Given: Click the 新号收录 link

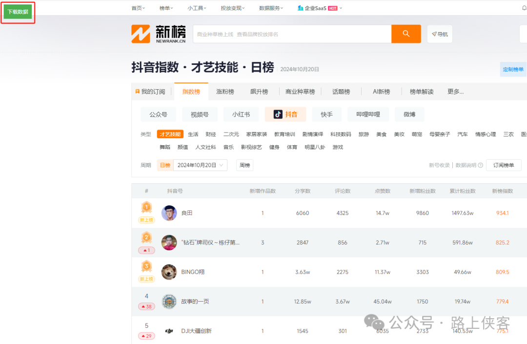Looking at the screenshot, I should click(x=439, y=165).
